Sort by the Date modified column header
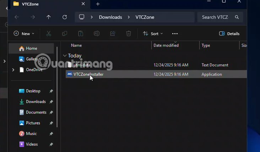Image resolution: width=260 pixels, height=152 pixels. tap(166, 45)
